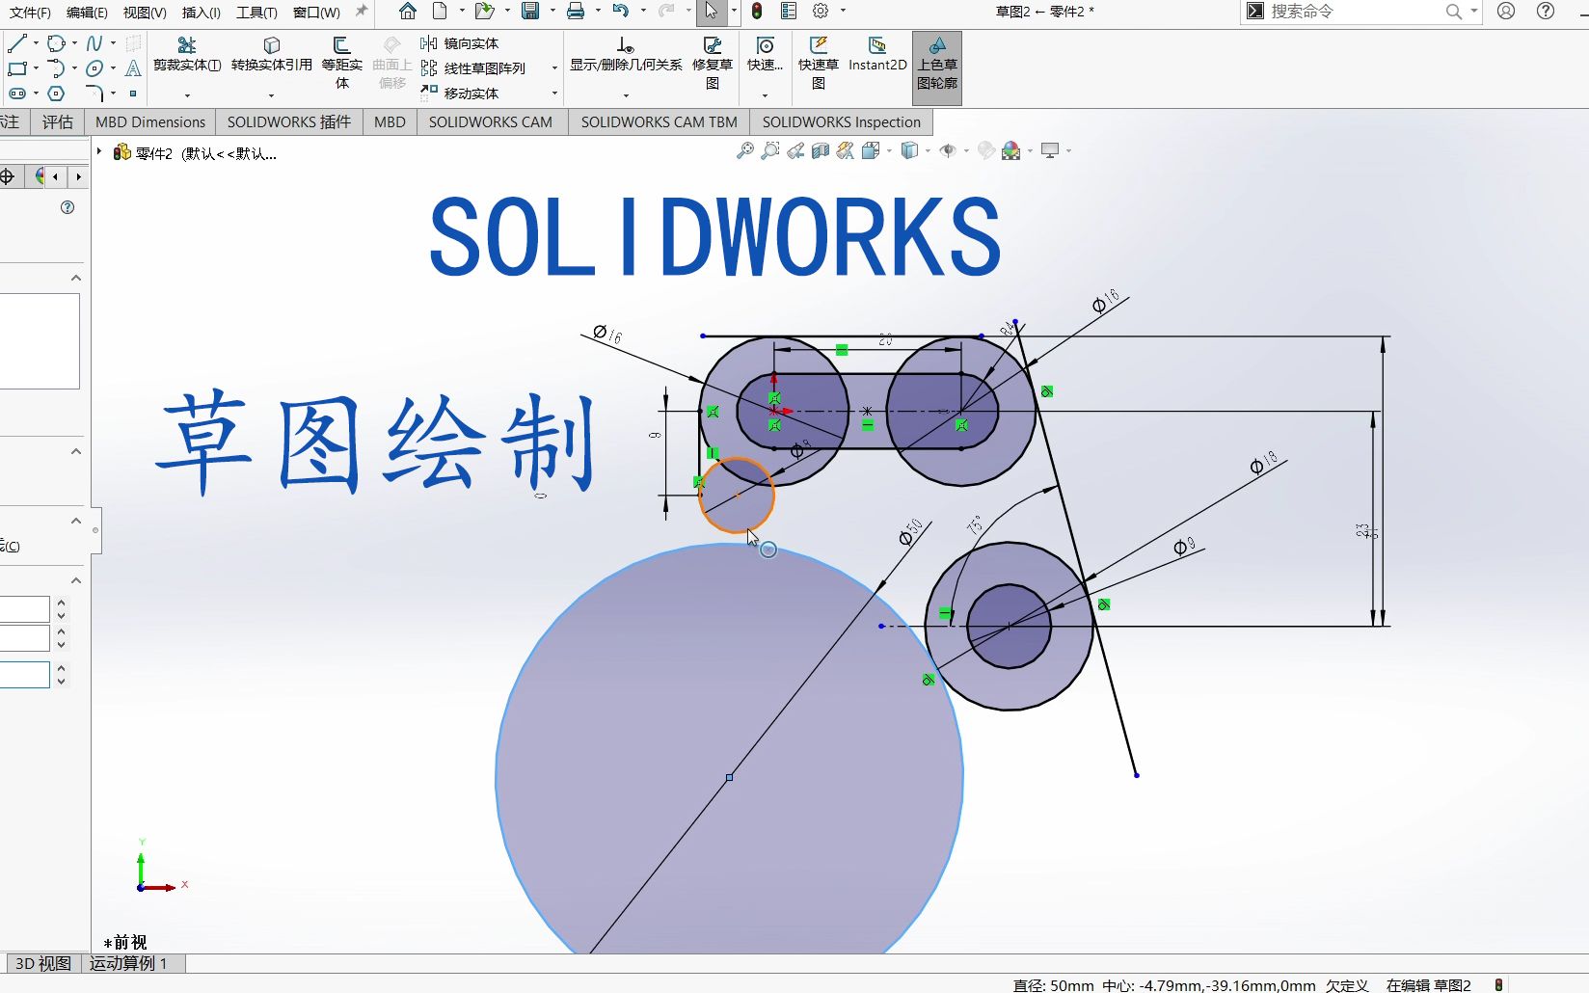Open the Linear Sketch Pattern flyout arrow
The height and width of the screenshot is (993, 1589).
[x=552, y=68]
